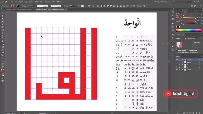Open the Edit Toolbar three-dots button
This screenshot has width=203, height=114.
point(3,85)
